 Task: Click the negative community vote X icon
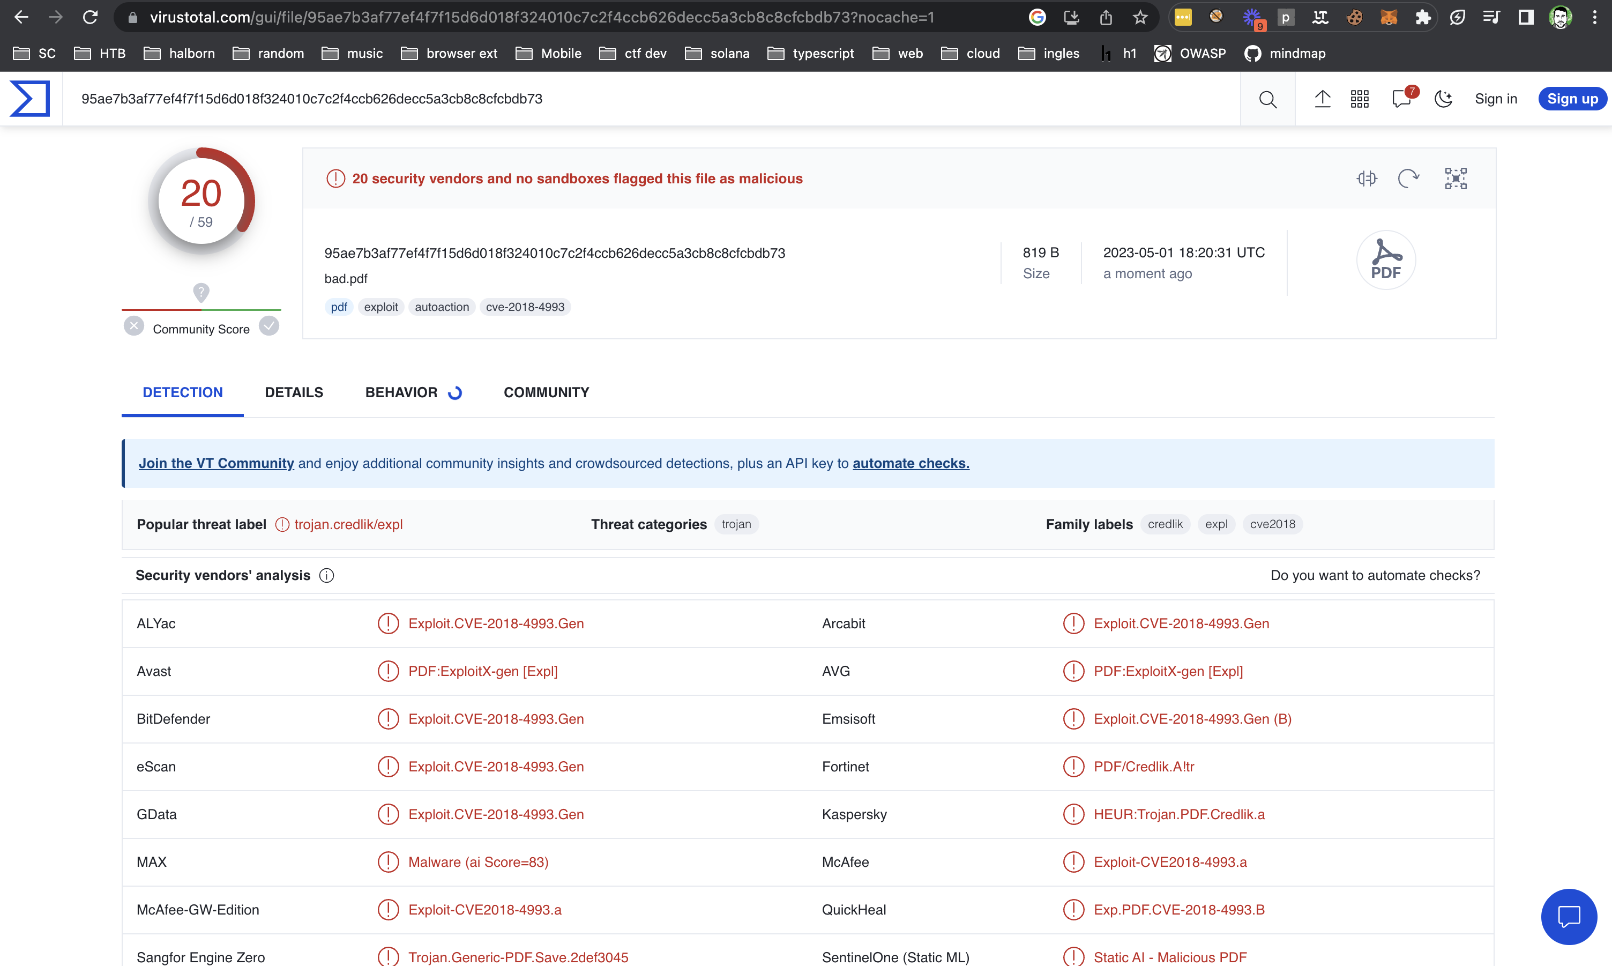[134, 325]
